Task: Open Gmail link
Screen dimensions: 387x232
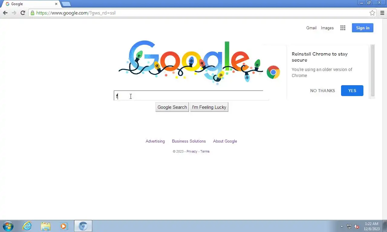Action: pyautogui.click(x=311, y=28)
